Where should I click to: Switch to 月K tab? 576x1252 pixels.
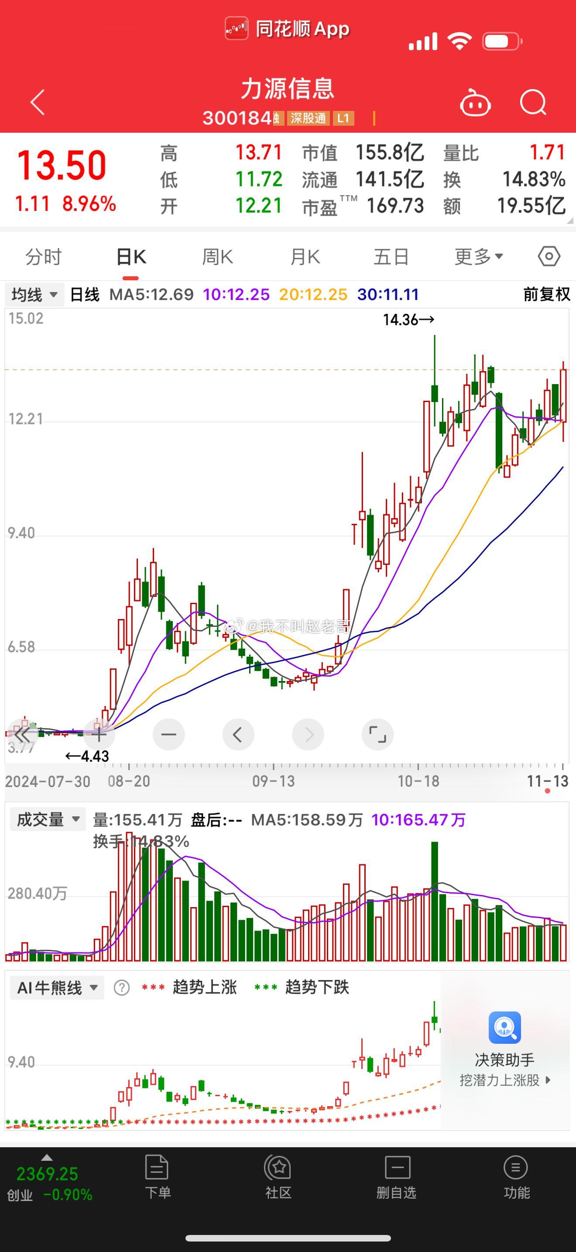click(305, 257)
